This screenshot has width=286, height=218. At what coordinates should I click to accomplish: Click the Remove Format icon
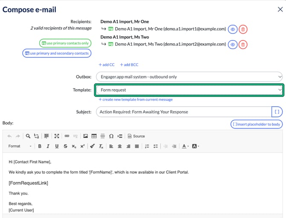pyautogui.click(x=101, y=146)
